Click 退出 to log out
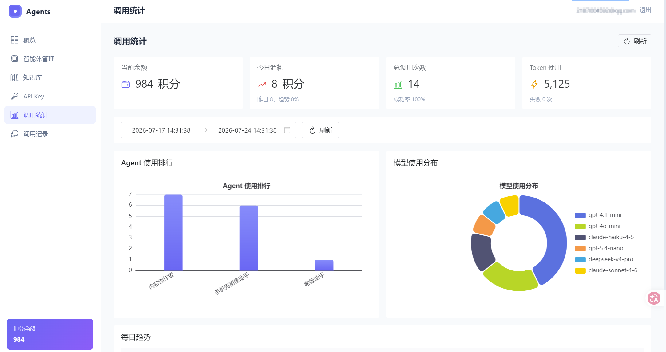This screenshot has width=666, height=352. [x=645, y=10]
